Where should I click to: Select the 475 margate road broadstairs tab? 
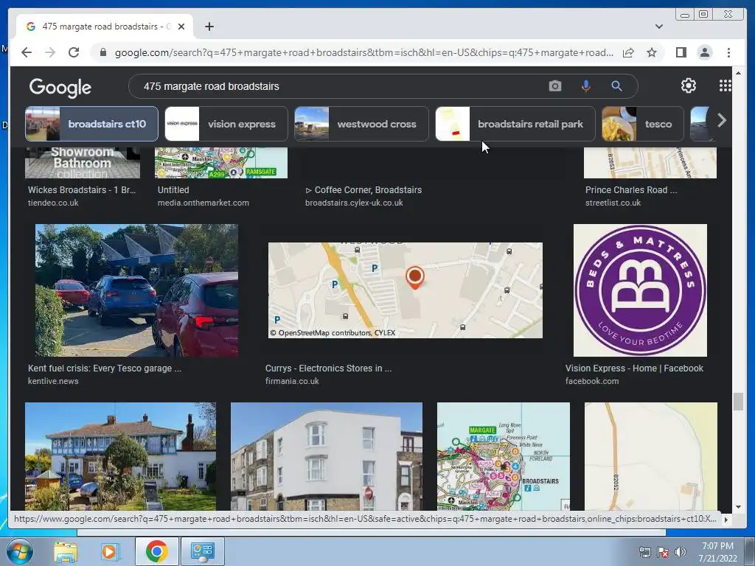[x=105, y=27]
